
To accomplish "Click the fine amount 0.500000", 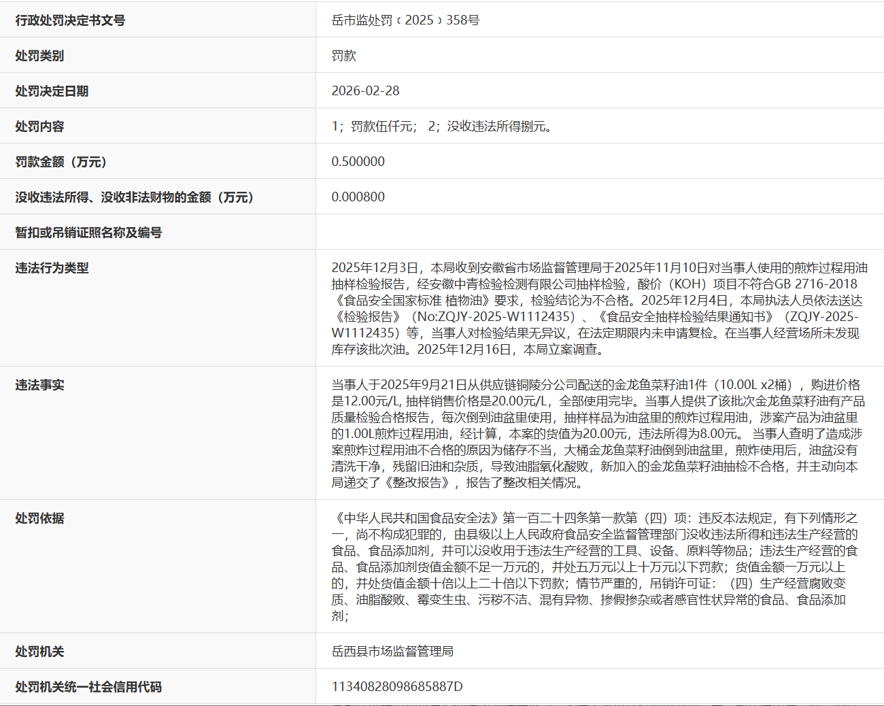I will [358, 162].
